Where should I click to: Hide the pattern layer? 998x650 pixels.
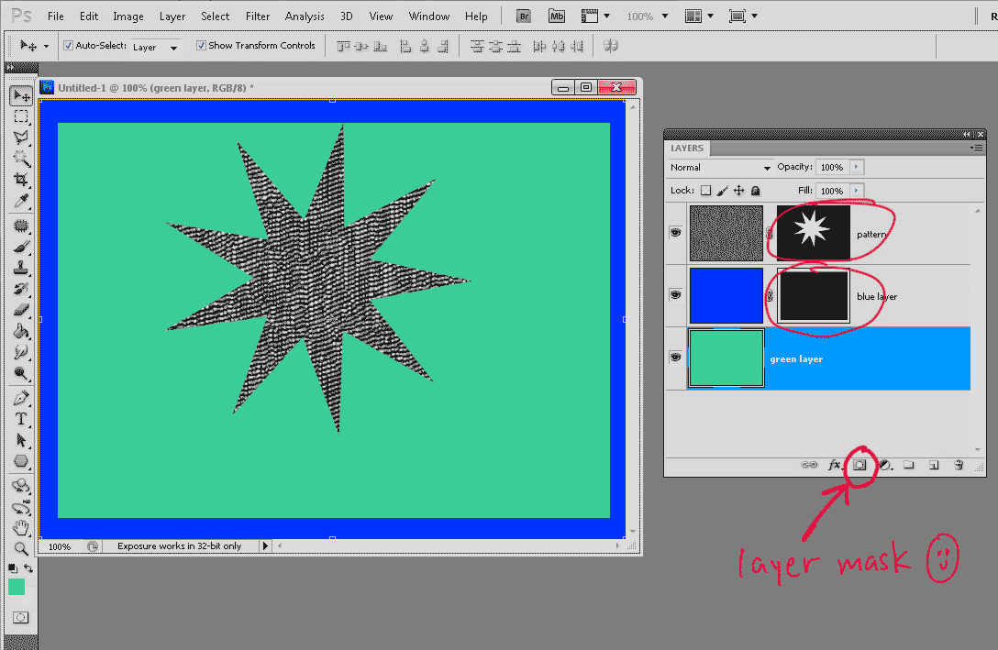point(676,234)
